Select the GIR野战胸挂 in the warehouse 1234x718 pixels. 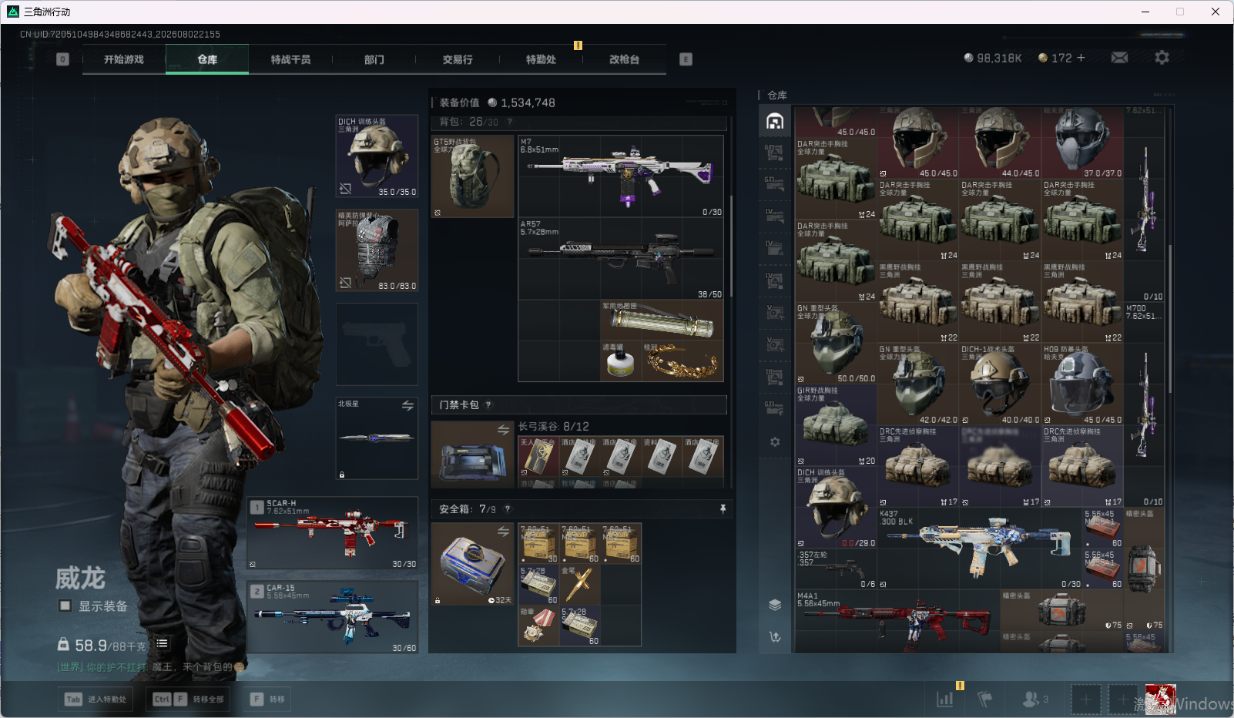click(x=837, y=425)
